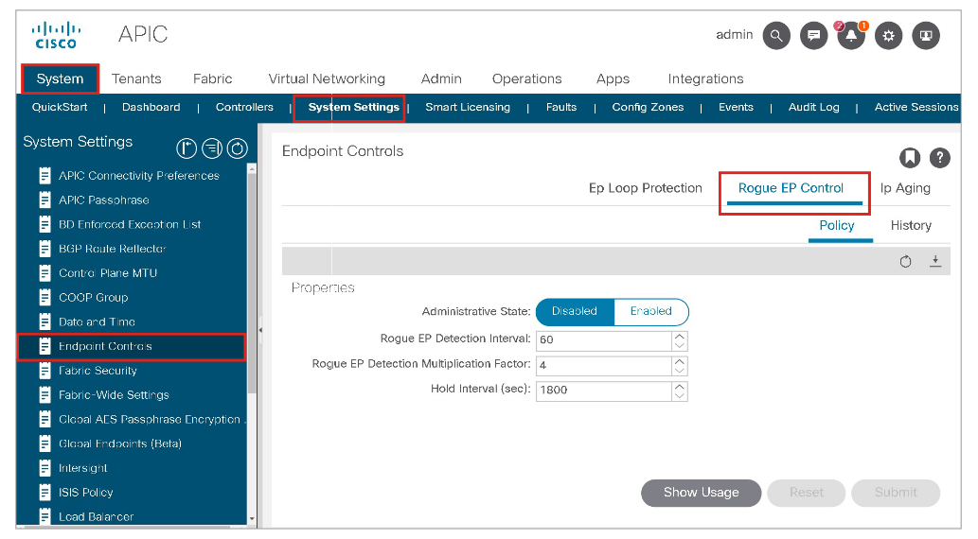978x539 pixels.
Task: Open the help question mark icon
Action: [939, 158]
